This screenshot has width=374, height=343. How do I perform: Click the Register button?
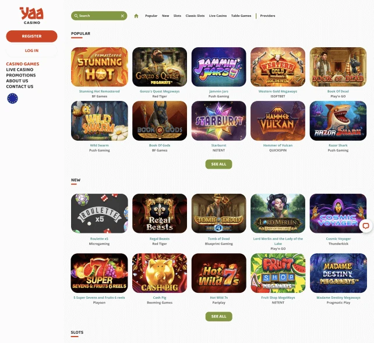[31, 36]
